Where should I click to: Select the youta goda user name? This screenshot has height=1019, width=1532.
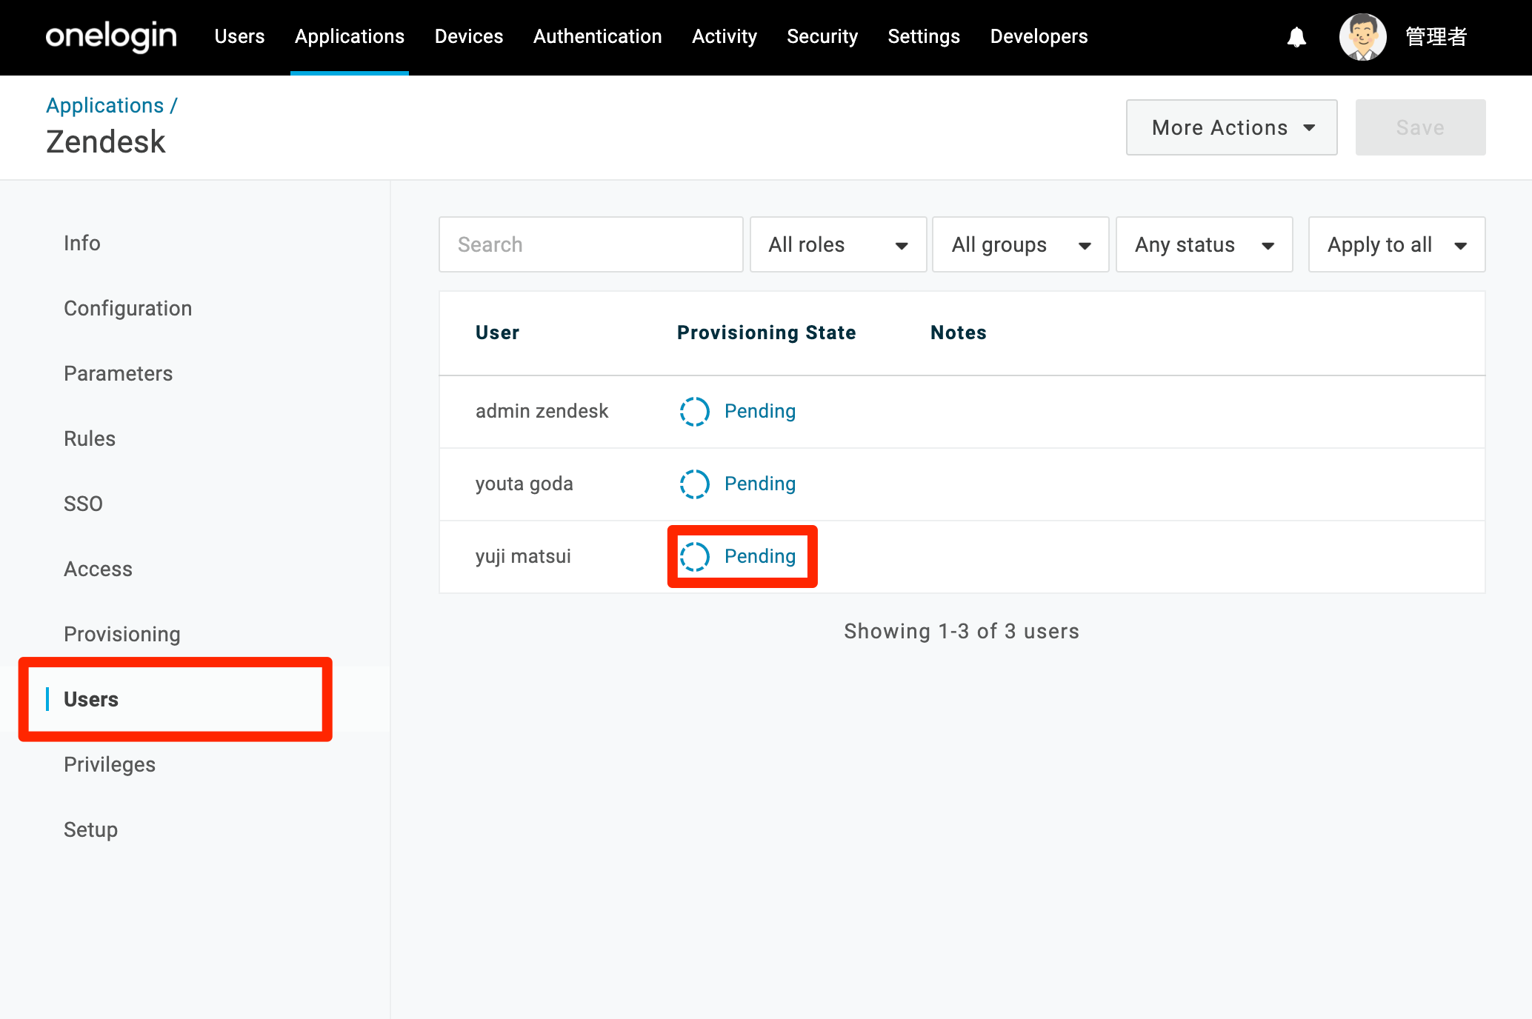(524, 484)
